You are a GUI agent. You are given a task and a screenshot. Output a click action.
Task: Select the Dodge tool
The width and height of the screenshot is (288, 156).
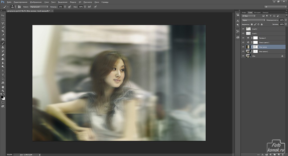tap(3, 67)
